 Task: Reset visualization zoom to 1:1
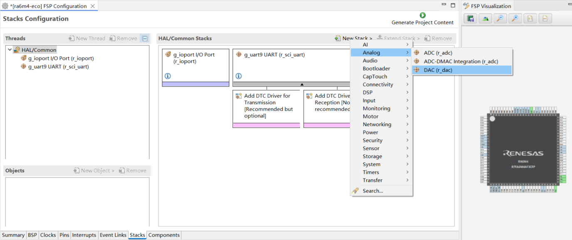(530, 19)
